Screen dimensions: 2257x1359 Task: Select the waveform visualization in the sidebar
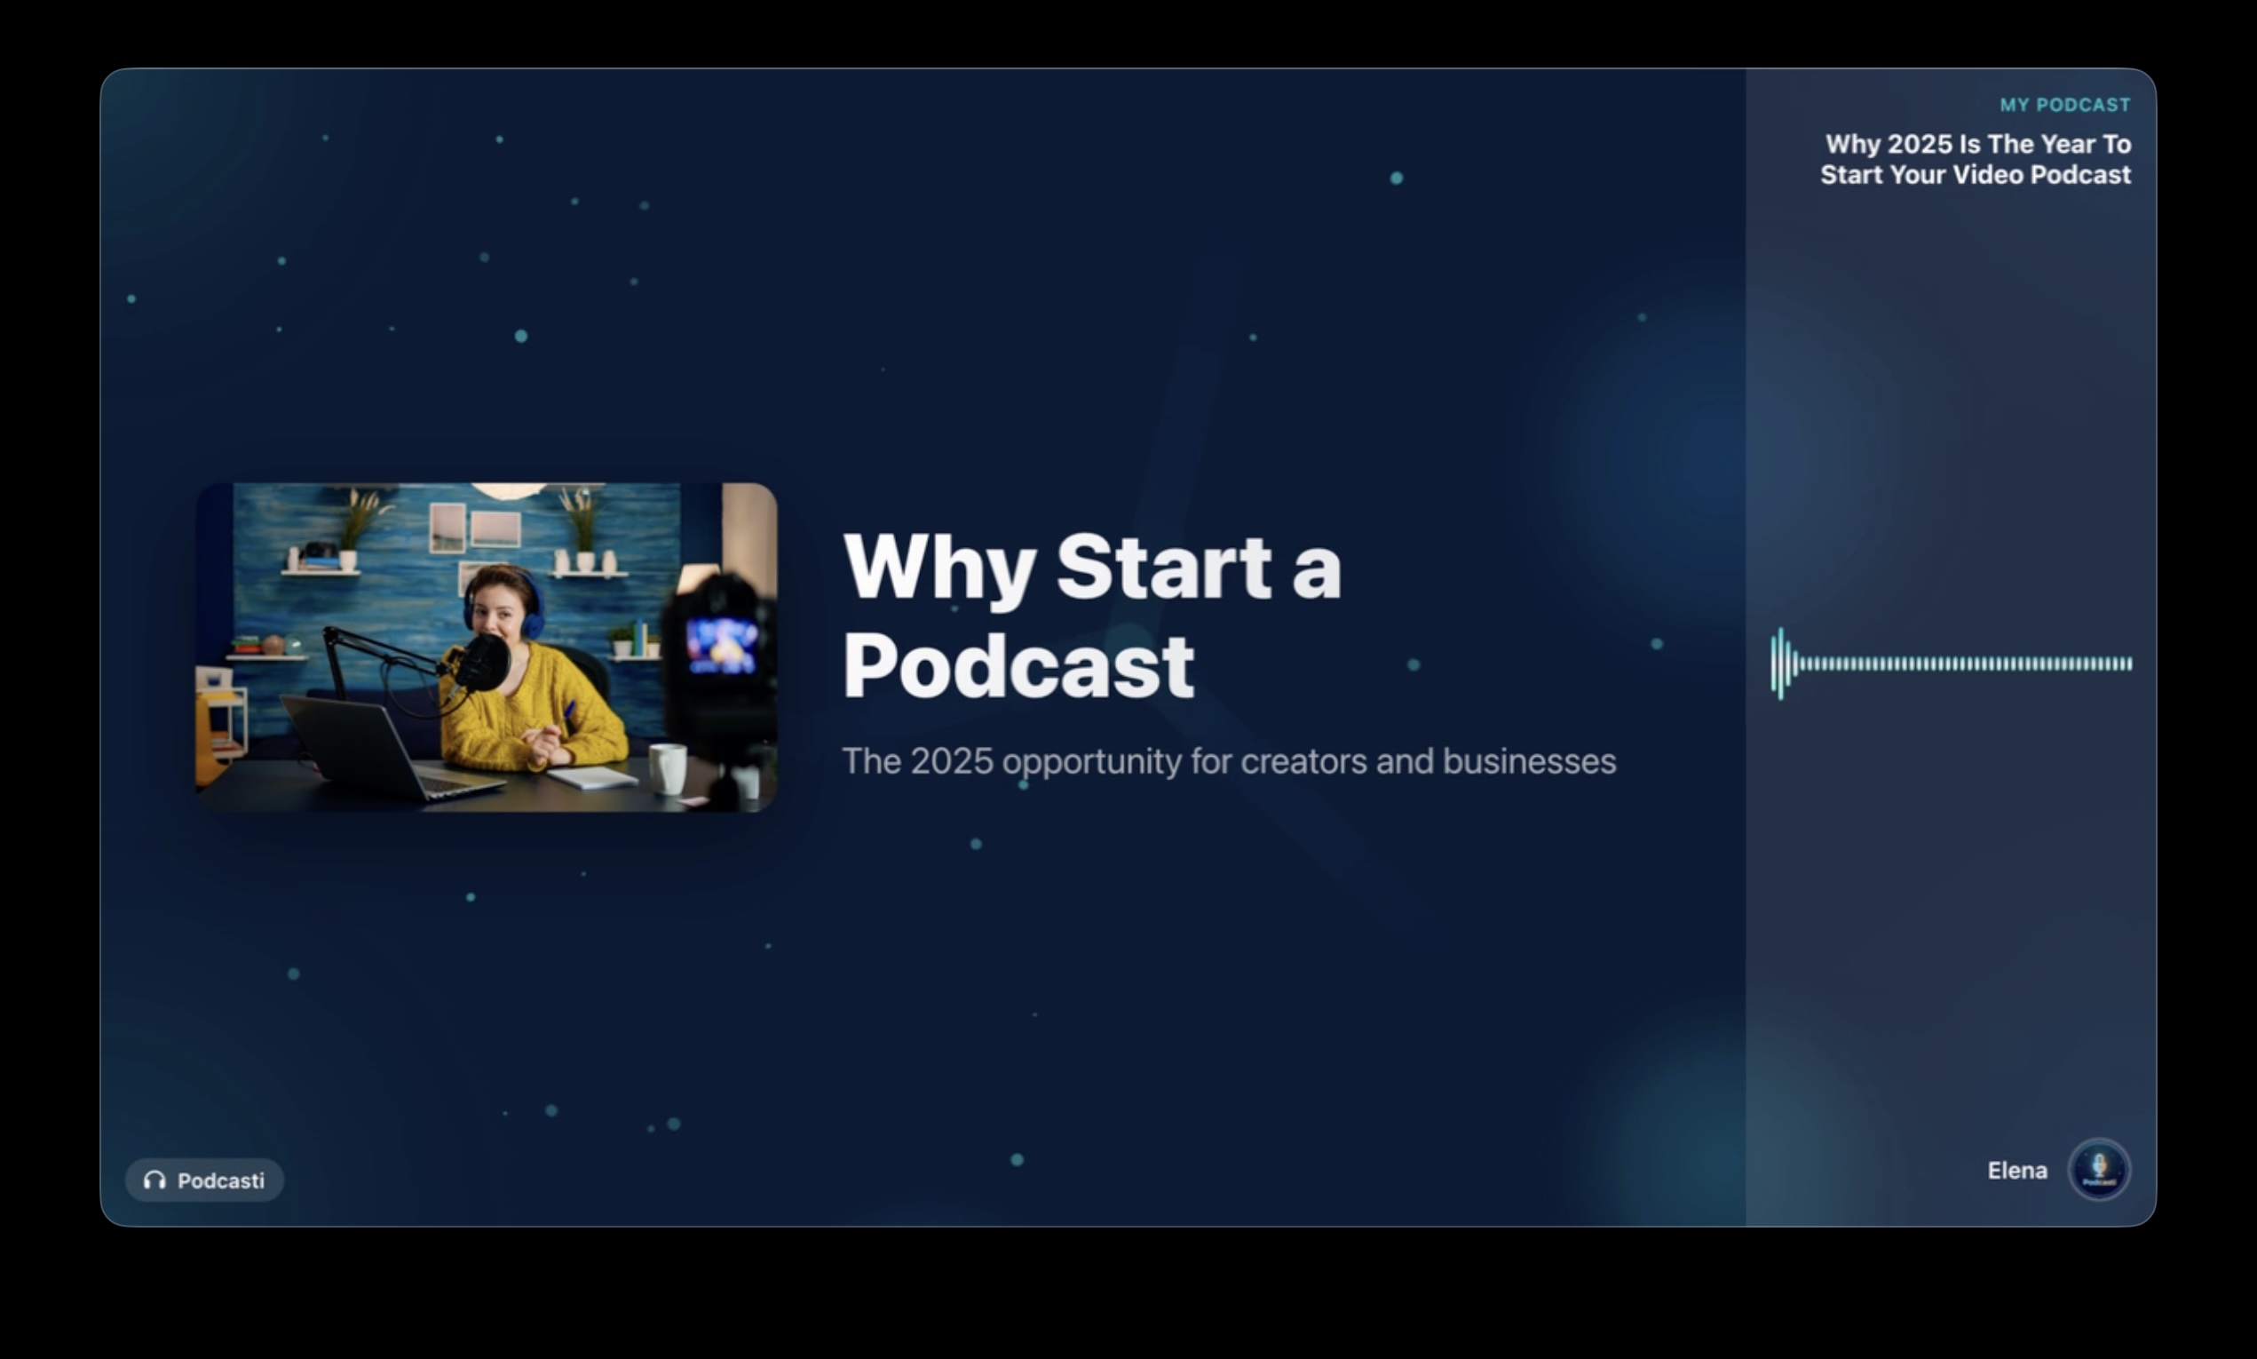(x=1950, y=664)
